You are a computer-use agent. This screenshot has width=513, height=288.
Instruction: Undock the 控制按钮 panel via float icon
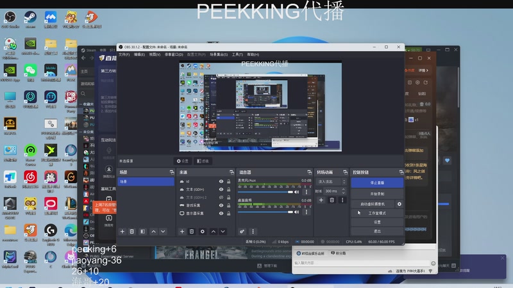click(401, 172)
